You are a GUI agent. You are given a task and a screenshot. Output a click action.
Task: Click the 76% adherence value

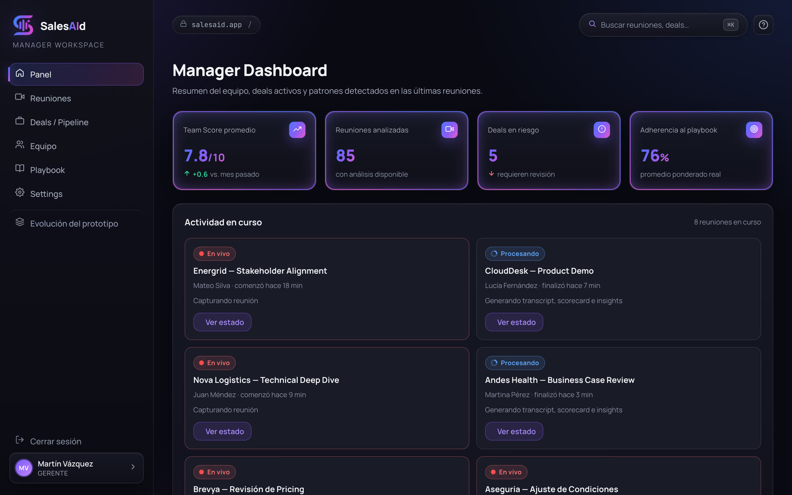[655, 156]
